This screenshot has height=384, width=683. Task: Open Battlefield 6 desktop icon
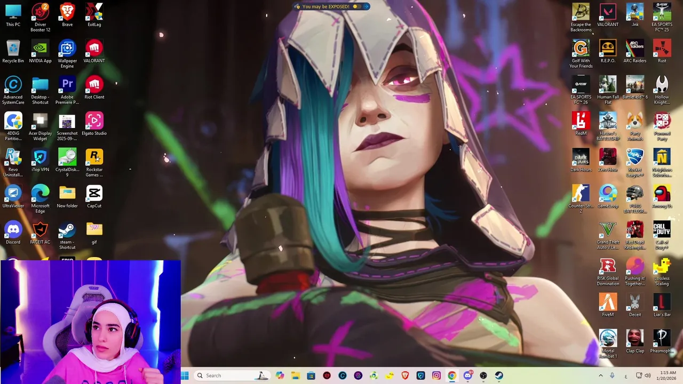[635, 88]
